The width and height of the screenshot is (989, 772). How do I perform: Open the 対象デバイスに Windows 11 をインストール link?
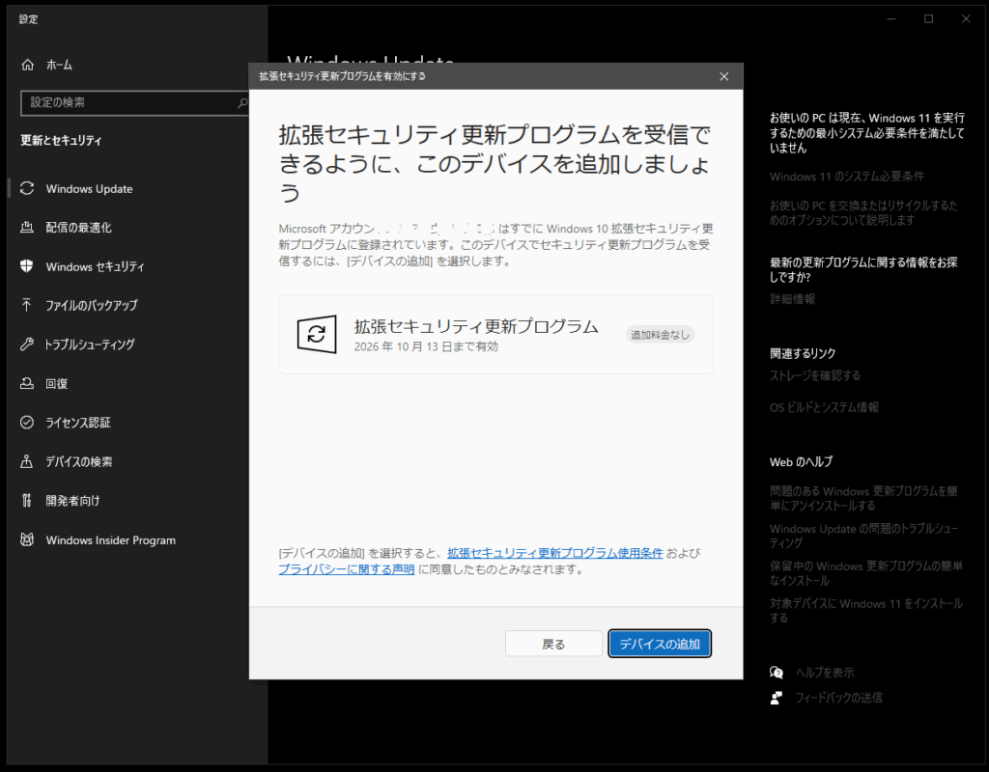tap(866, 610)
